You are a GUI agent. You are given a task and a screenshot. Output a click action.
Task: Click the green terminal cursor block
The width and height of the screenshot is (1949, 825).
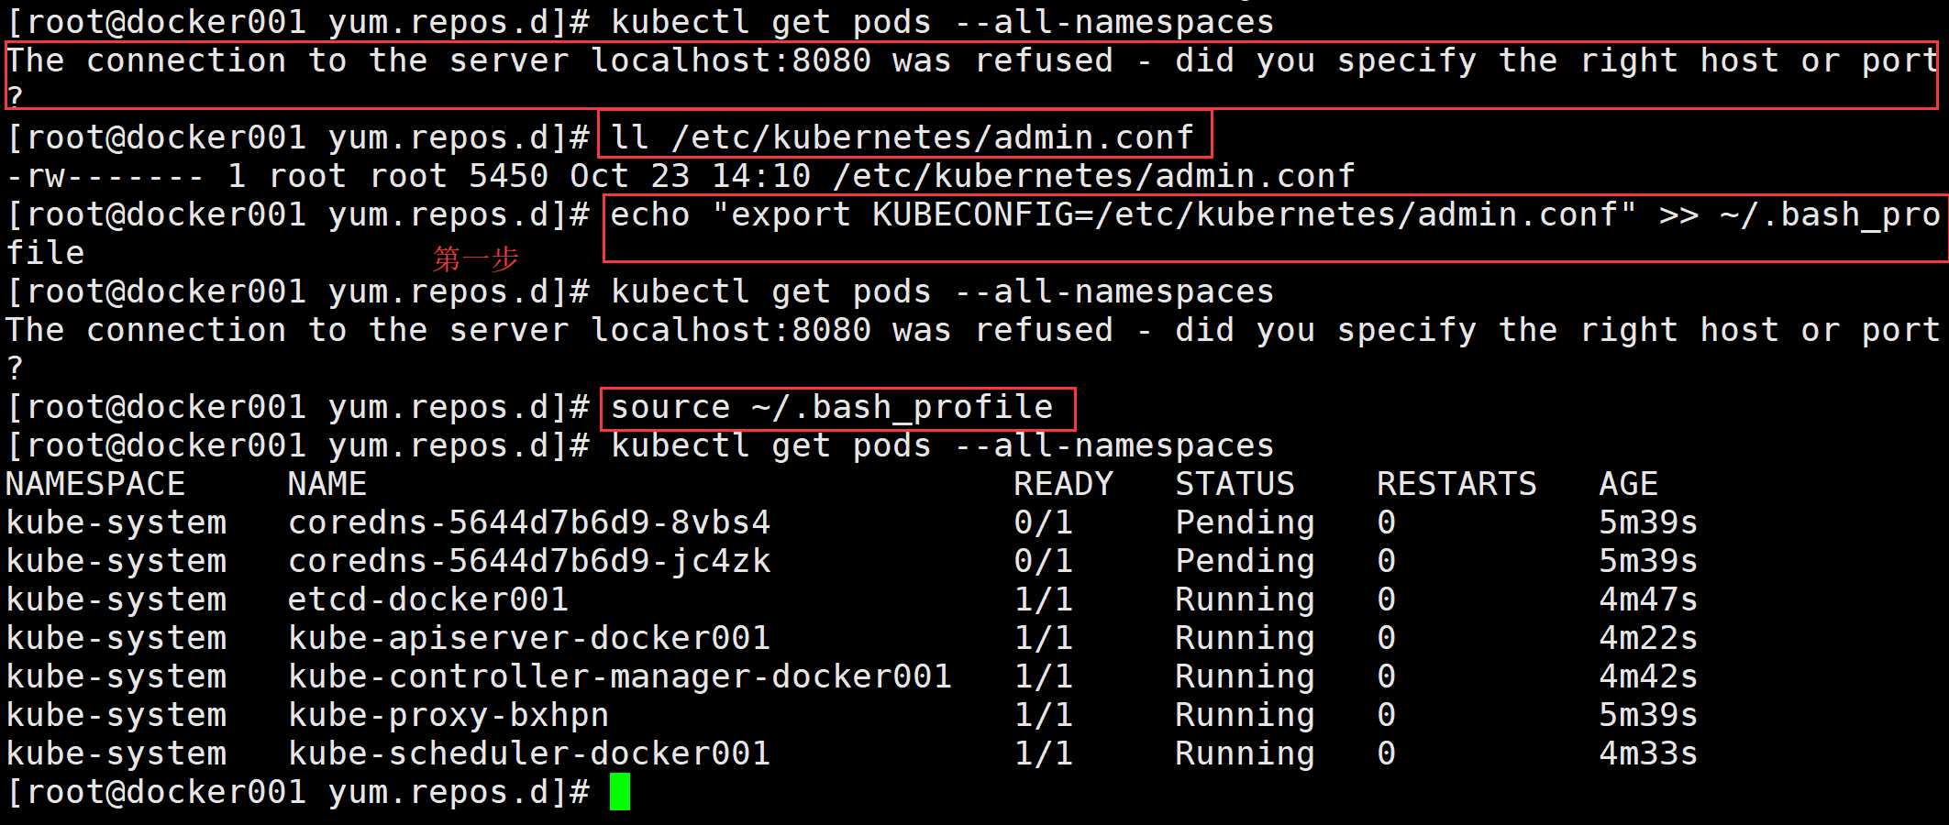[620, 792]
